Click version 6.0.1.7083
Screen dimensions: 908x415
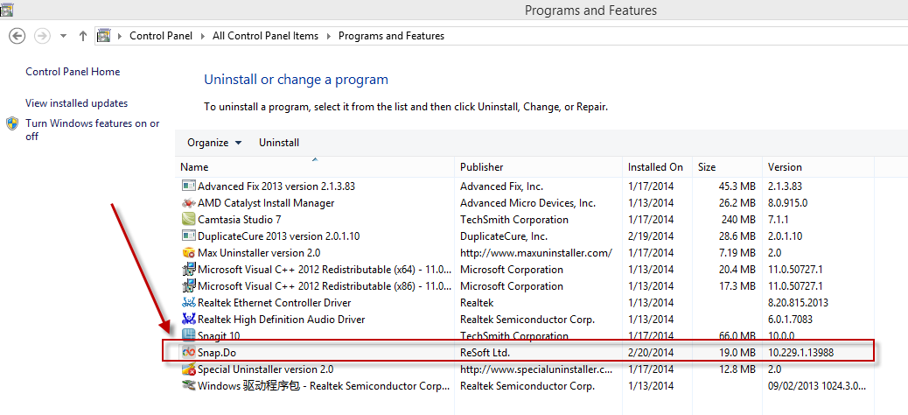click(x=791, y=320)
